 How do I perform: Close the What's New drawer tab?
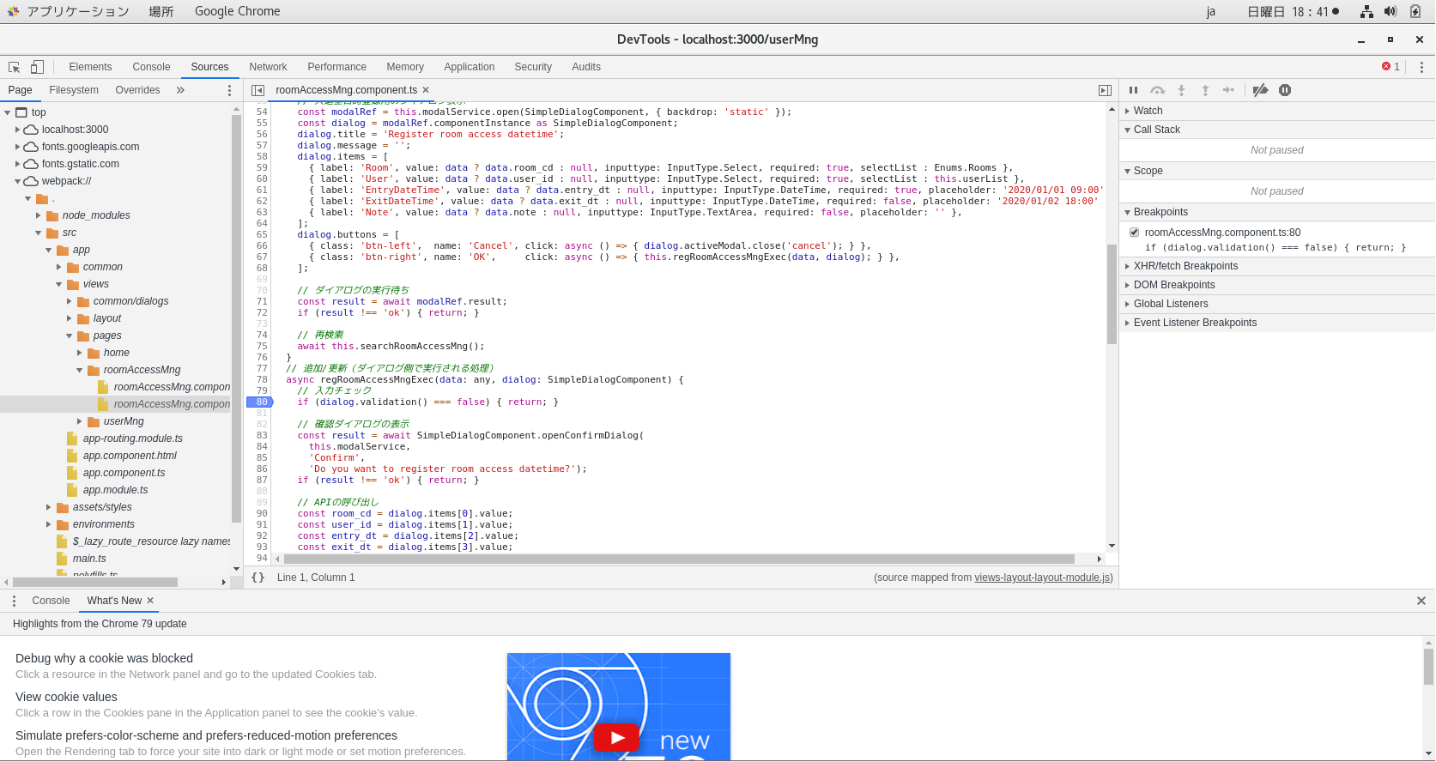click(x=150, y=601)
